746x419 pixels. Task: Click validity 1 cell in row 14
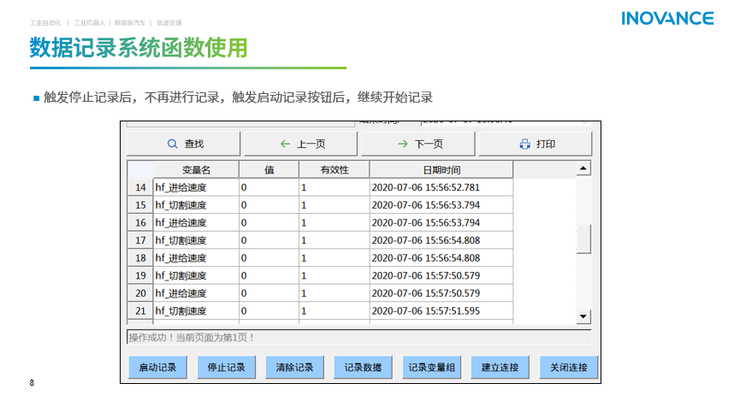(335, 187)
